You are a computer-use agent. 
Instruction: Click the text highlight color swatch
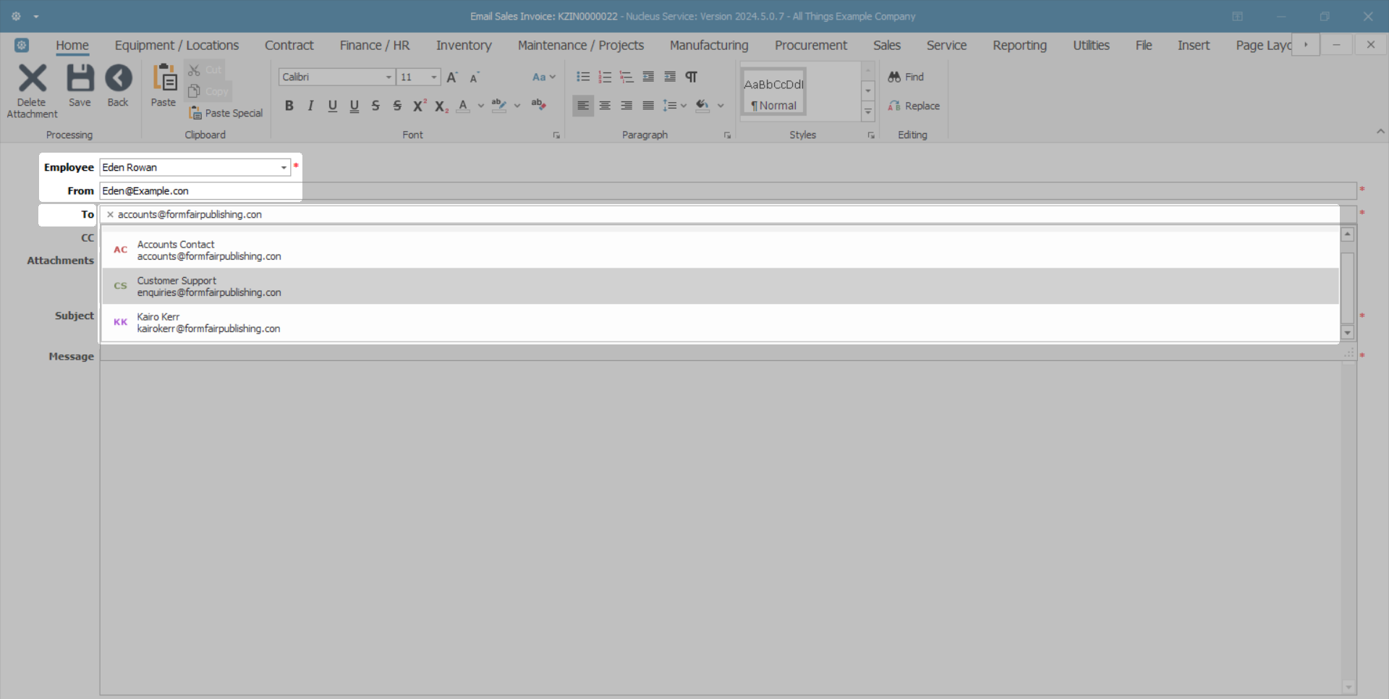click(x=499, y=106)
